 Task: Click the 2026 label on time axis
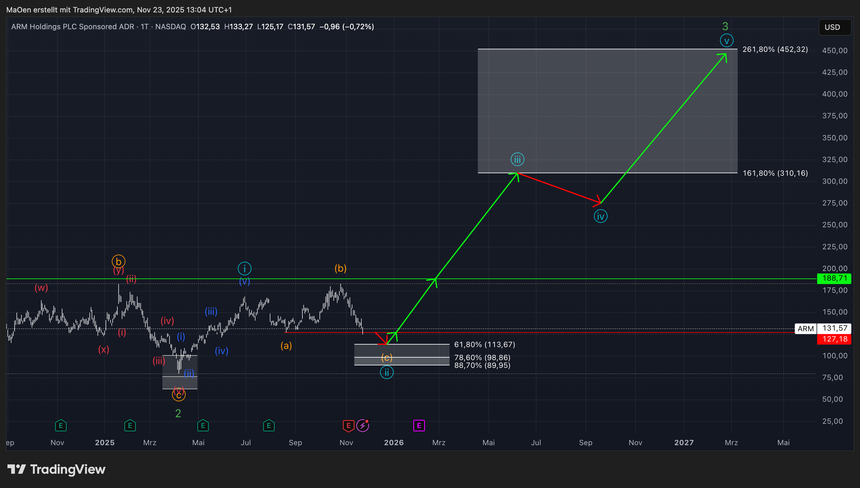[x=394, y=442]
